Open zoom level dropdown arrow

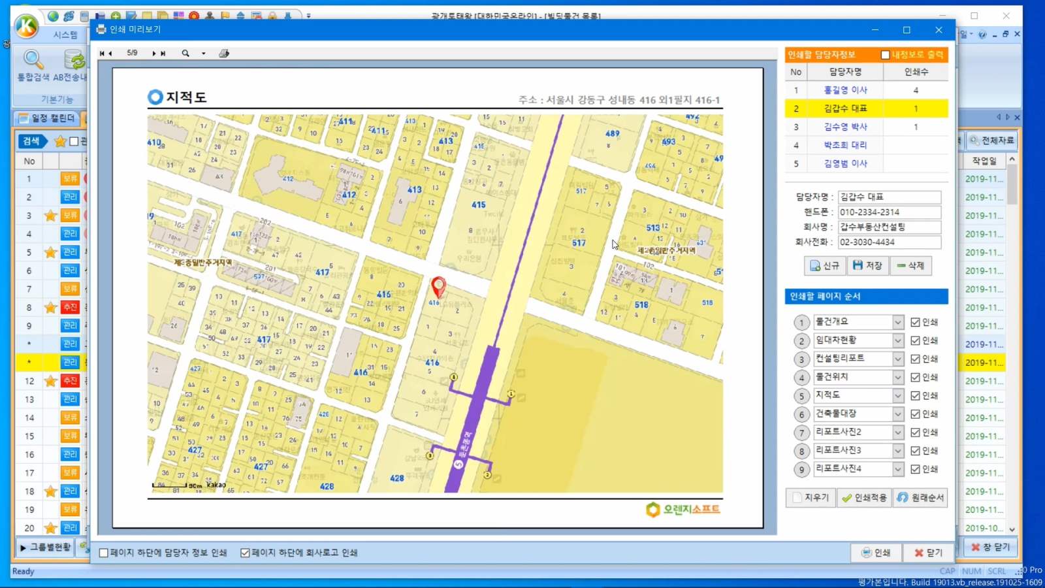(x=204, y=54)
